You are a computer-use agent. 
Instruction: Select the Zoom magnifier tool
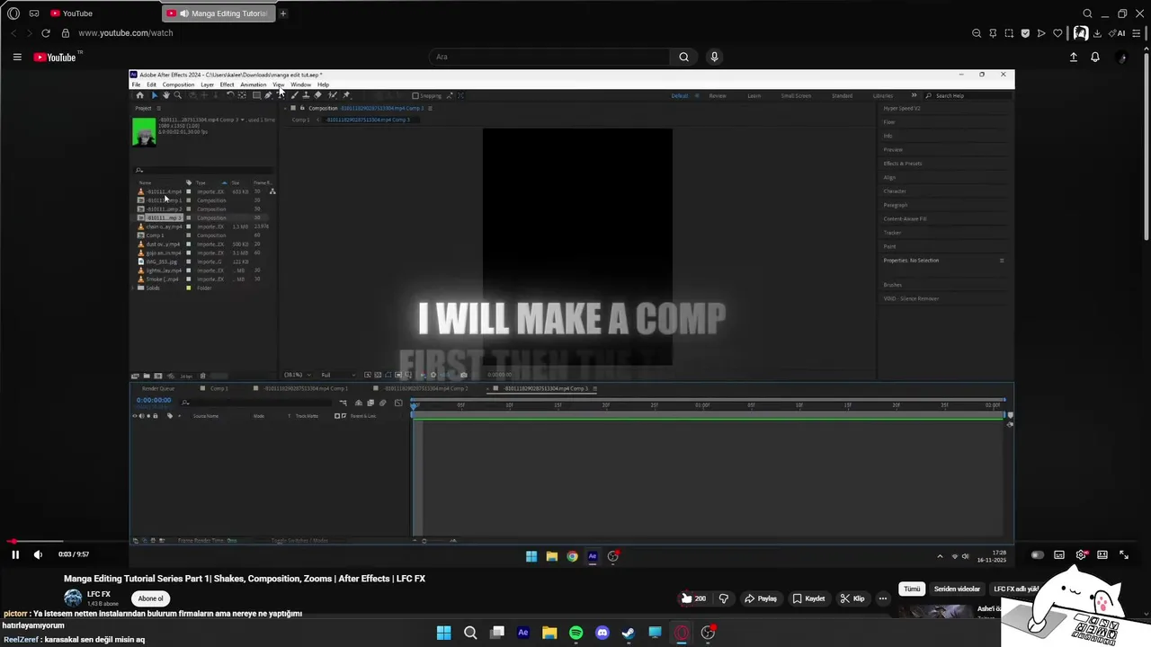[177, 95]
